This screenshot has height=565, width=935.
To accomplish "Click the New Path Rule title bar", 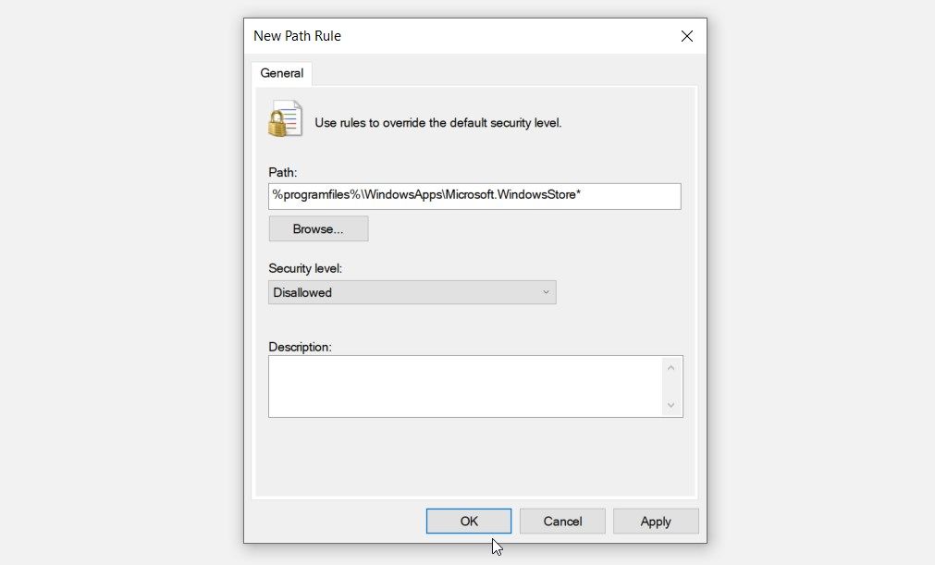I will (x=462, y=36).
